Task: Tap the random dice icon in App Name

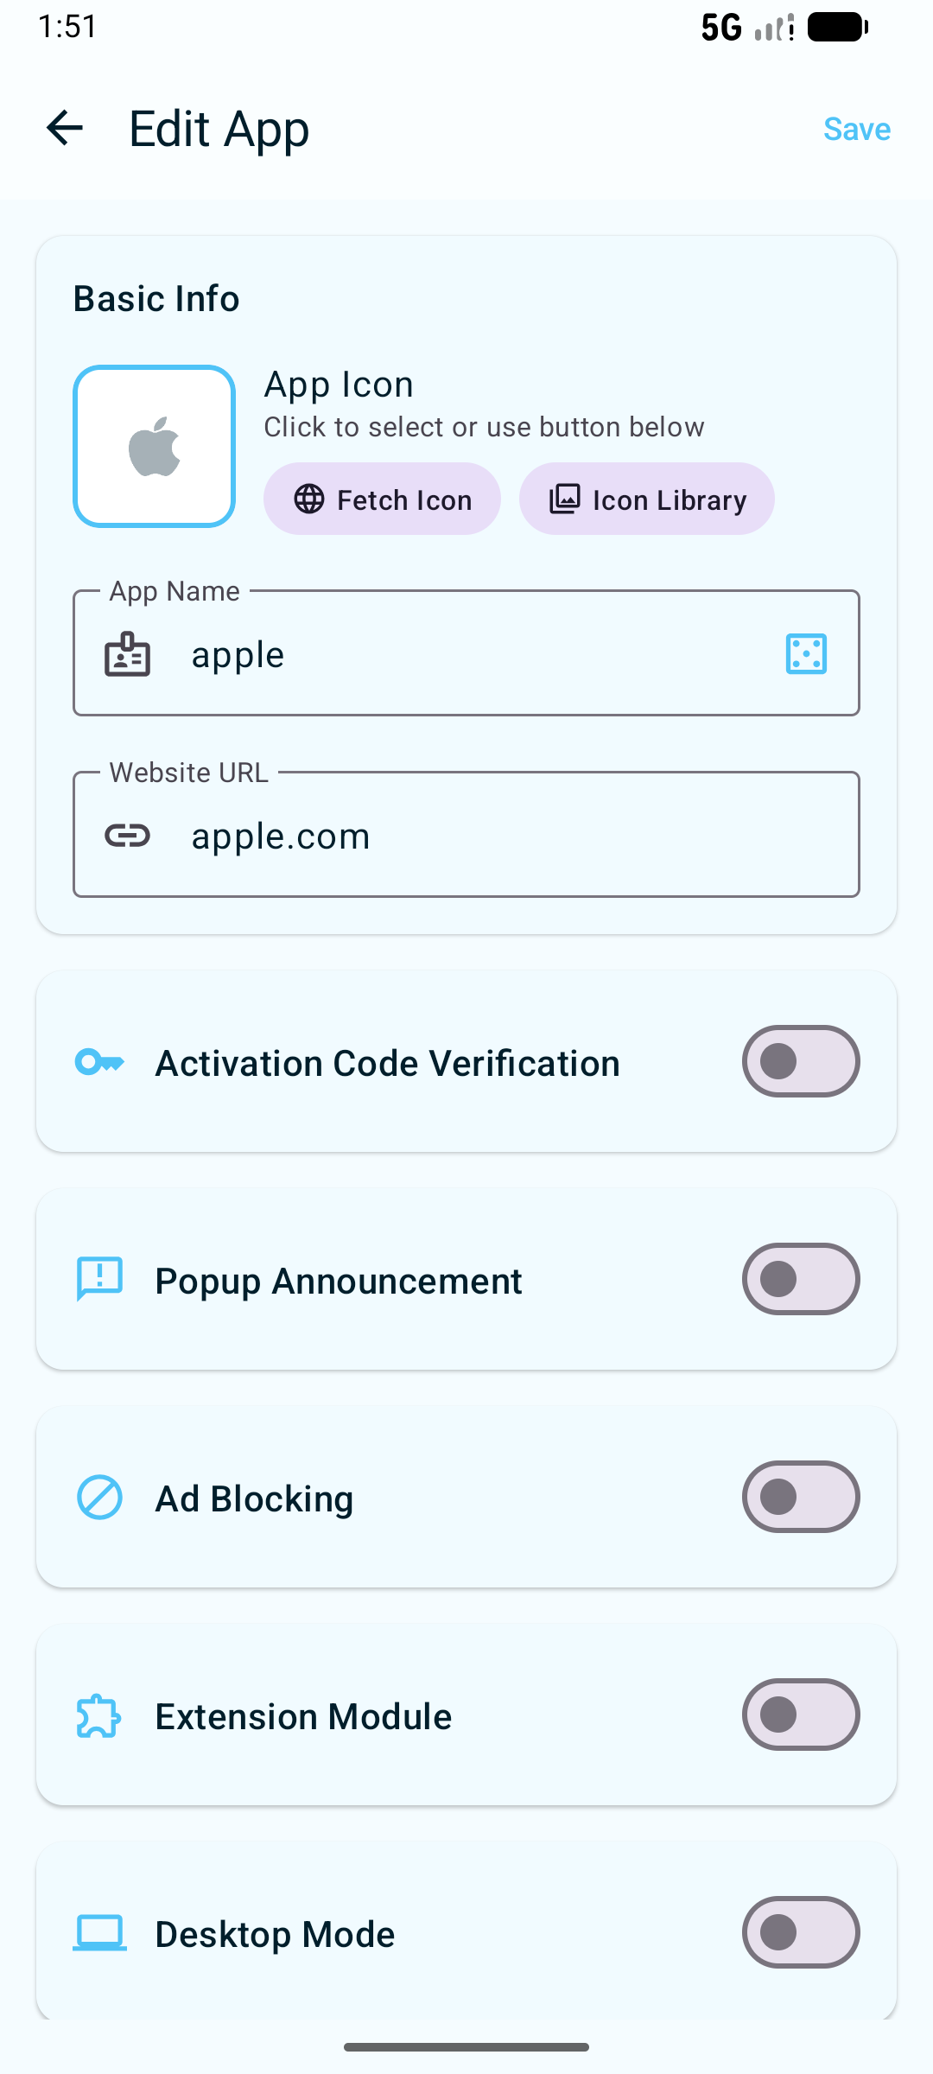Action: click(806, 653)
